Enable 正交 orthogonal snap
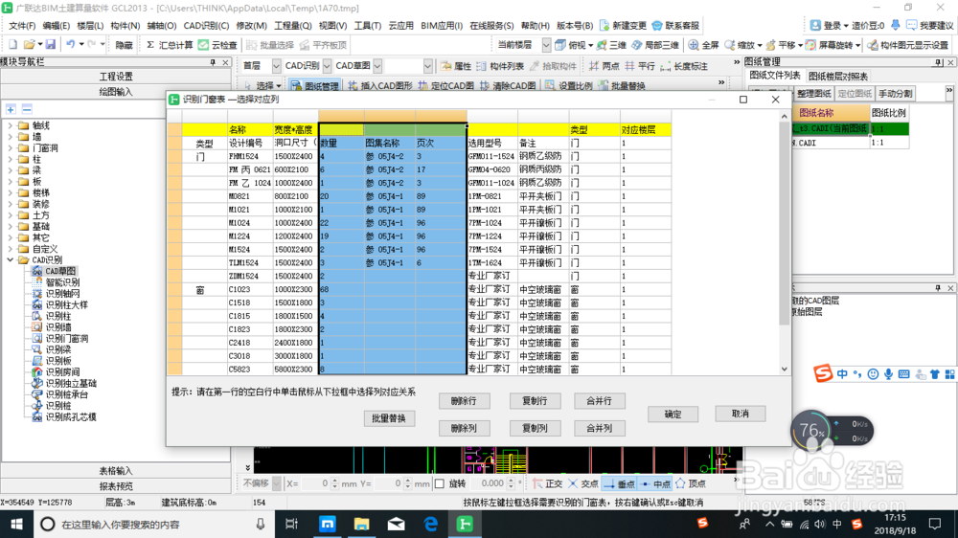The width and height of the screenshot is (958, 538). pos(547,483)
